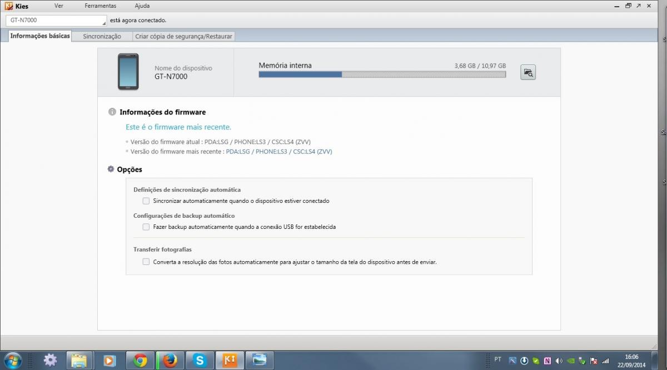
Task: Open the internal memory file browser icon
Action: pyautogui.click(x=527, y=72)
